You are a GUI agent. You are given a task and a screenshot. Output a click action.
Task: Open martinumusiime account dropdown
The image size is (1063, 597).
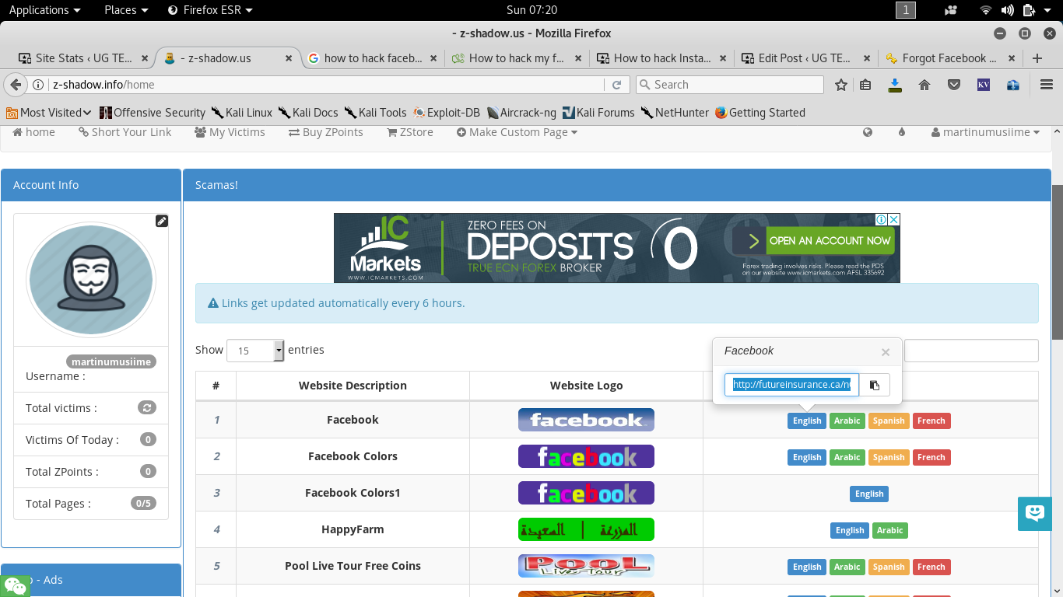point(986,132)
